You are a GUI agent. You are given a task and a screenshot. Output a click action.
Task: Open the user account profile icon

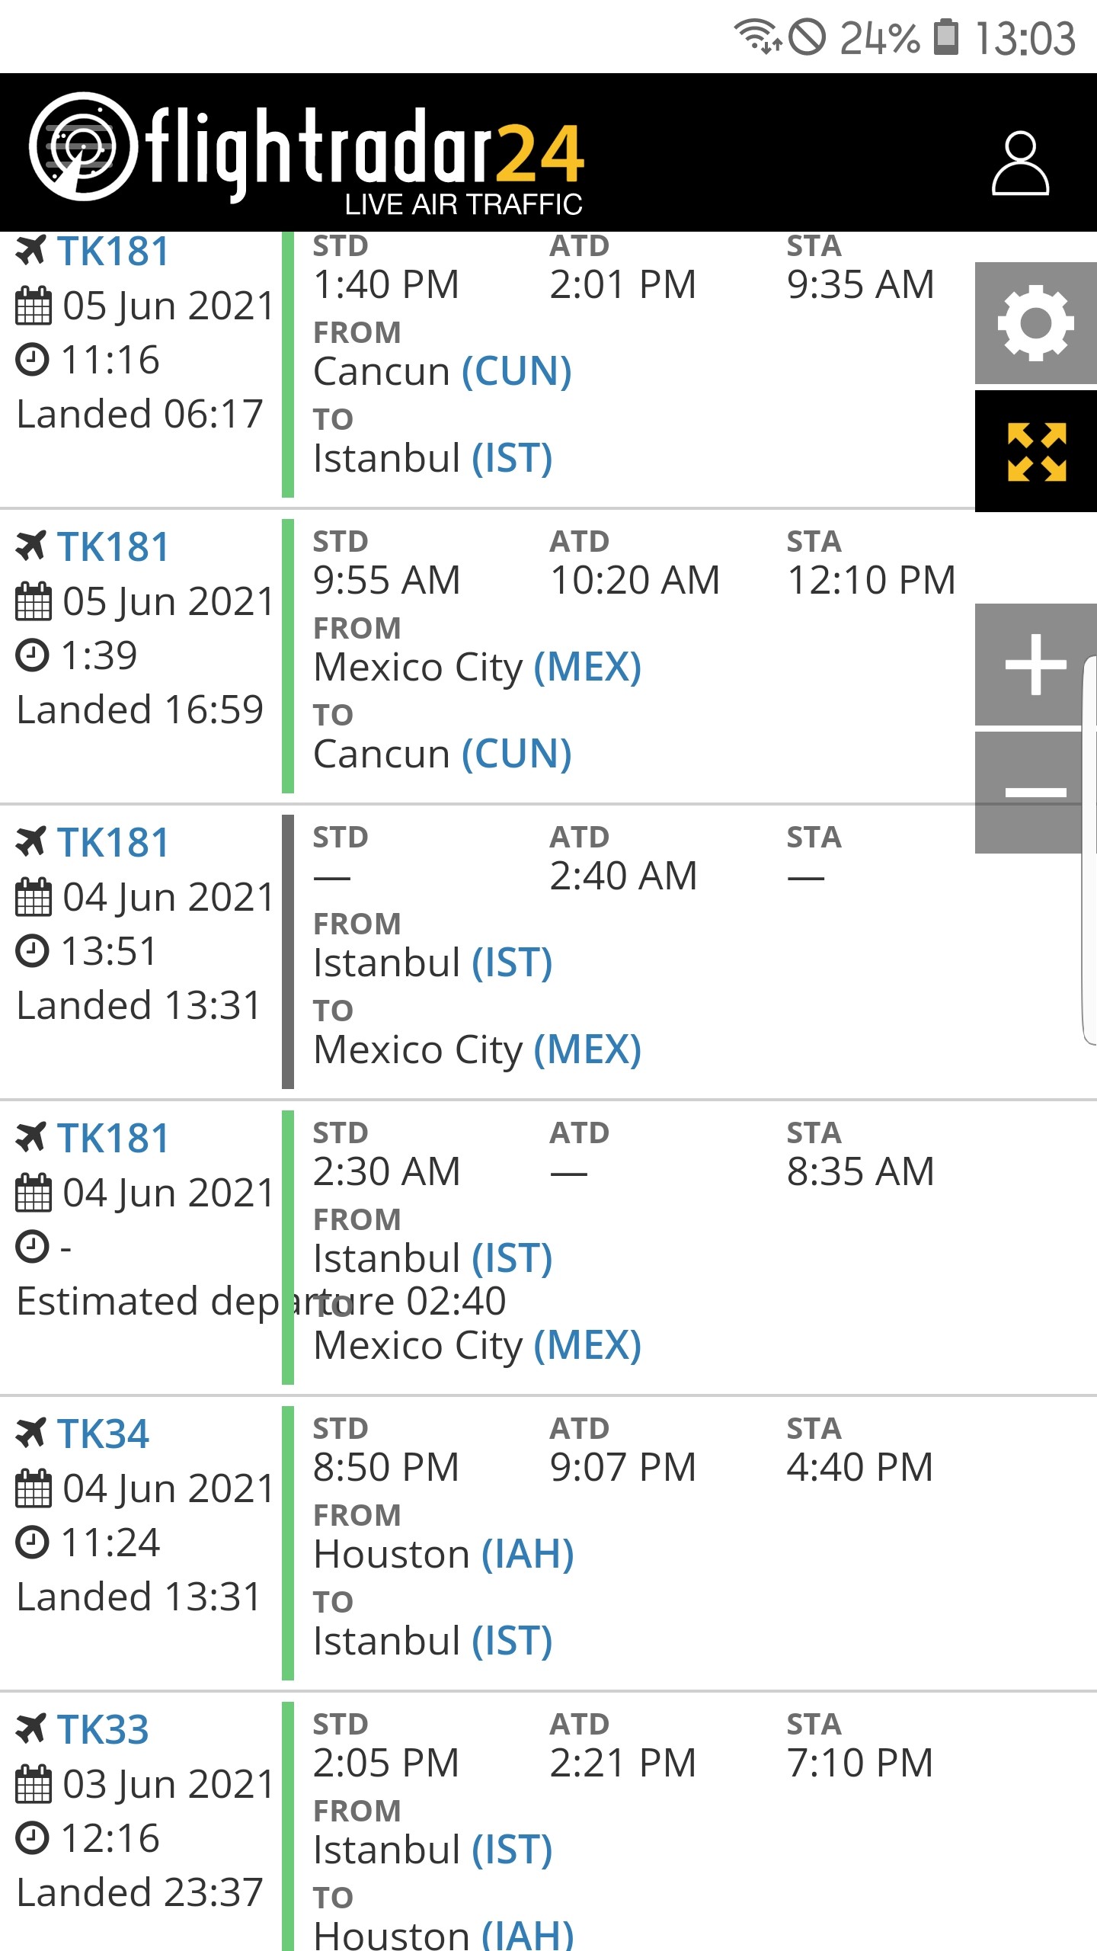coord(1020,163)
